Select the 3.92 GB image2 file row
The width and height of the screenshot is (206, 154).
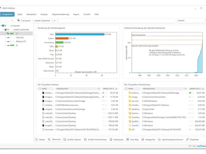tap(78, 101)
